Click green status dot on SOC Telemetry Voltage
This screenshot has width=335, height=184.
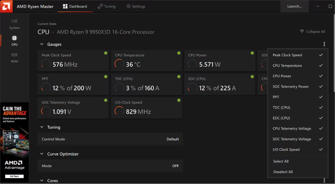[x=105, y=100]
